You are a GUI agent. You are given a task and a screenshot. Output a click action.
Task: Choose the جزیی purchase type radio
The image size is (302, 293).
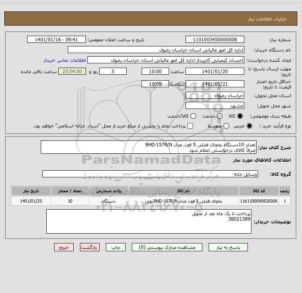[249, 126]
